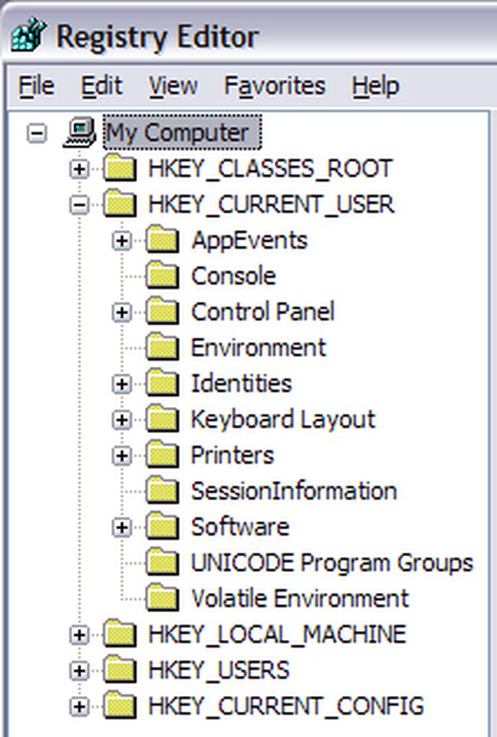497x737 pixels.
Task: Collapse the HKEY_CURRENT_USER key
Action: coord(80,205)
